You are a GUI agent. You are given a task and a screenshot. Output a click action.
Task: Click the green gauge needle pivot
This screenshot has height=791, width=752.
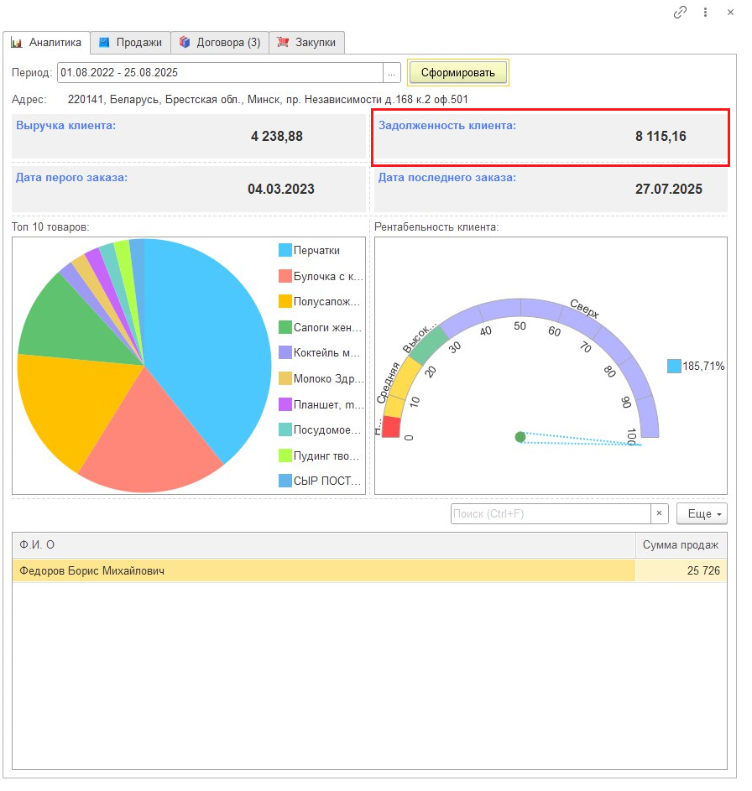(520, 437)
